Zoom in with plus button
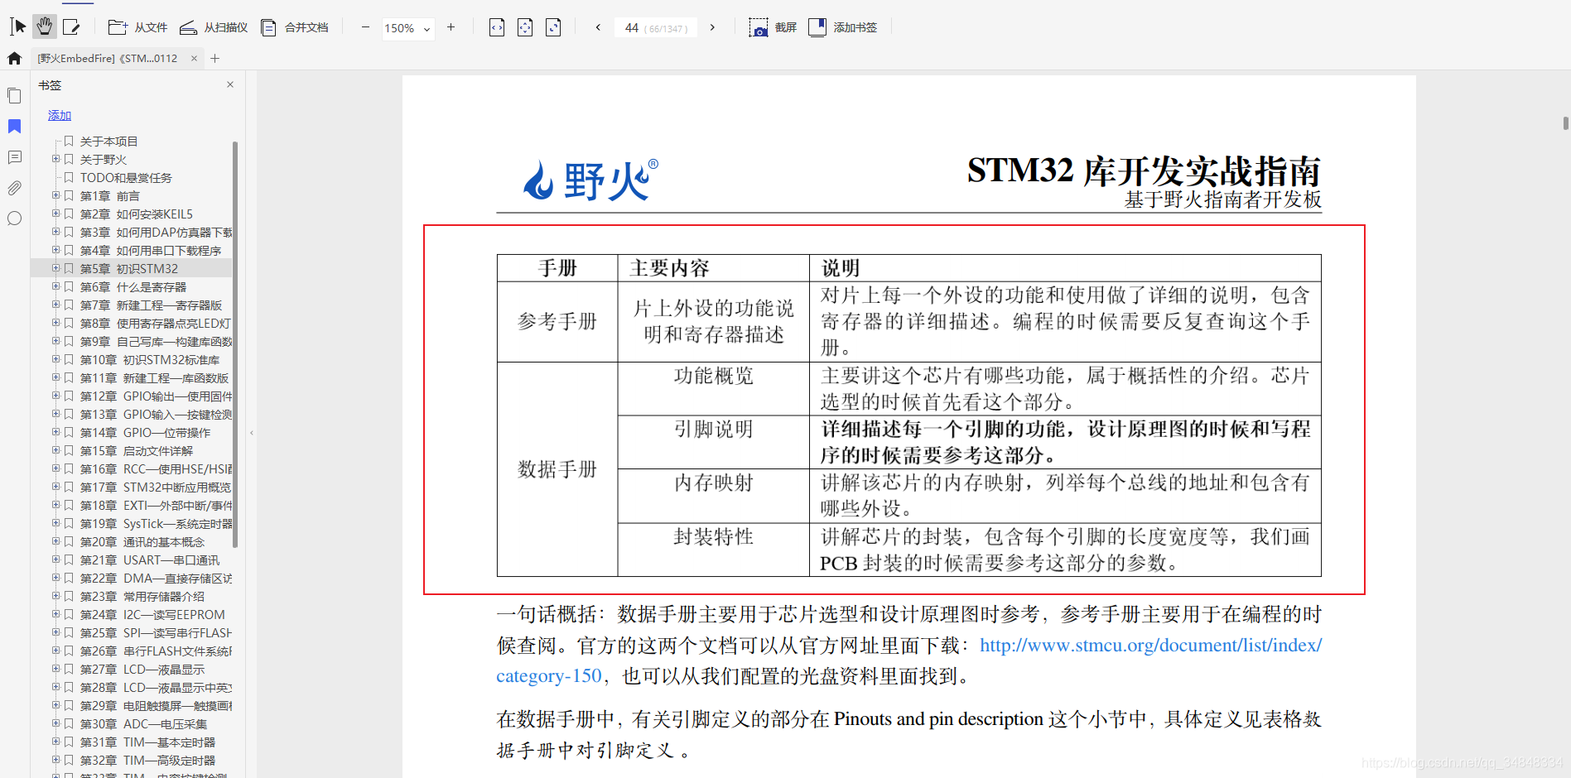This screenshot has width=1571, height=778. (451, 27)
